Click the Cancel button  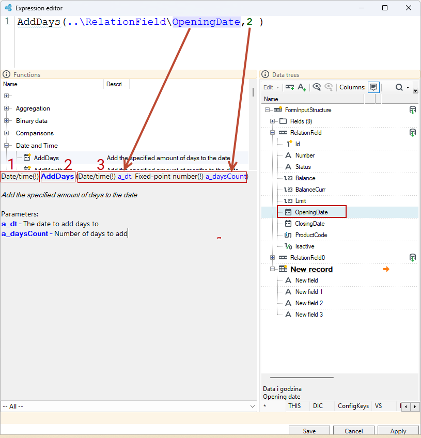tap(354, 431)
